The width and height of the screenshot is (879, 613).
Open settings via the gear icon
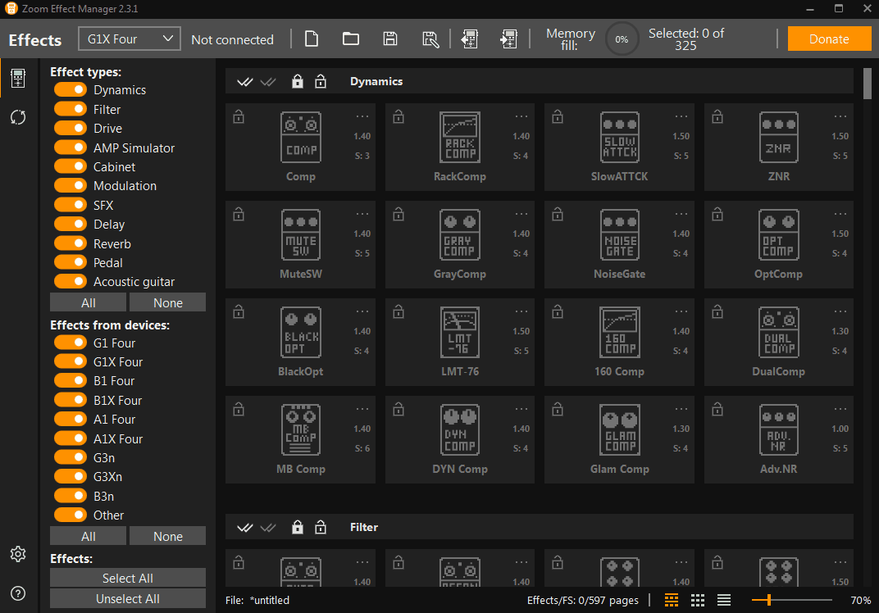[x=18, y=554]
